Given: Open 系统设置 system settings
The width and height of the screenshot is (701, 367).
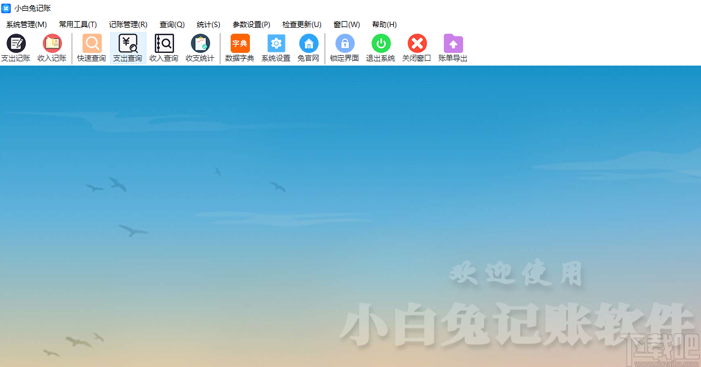Looking at the screenshot, I should (276, 48).
